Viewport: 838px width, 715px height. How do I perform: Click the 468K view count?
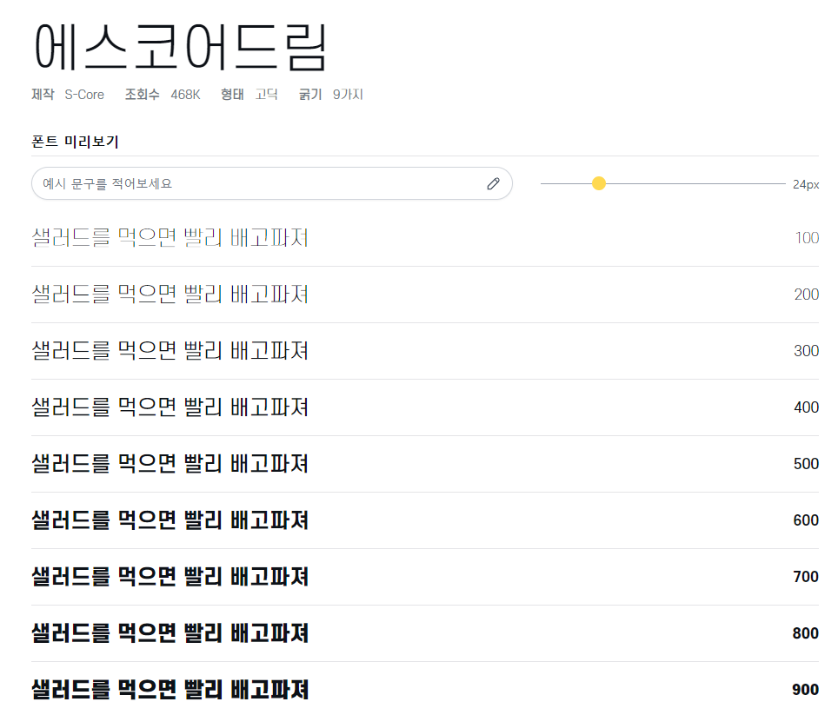[x=185, y=95]
